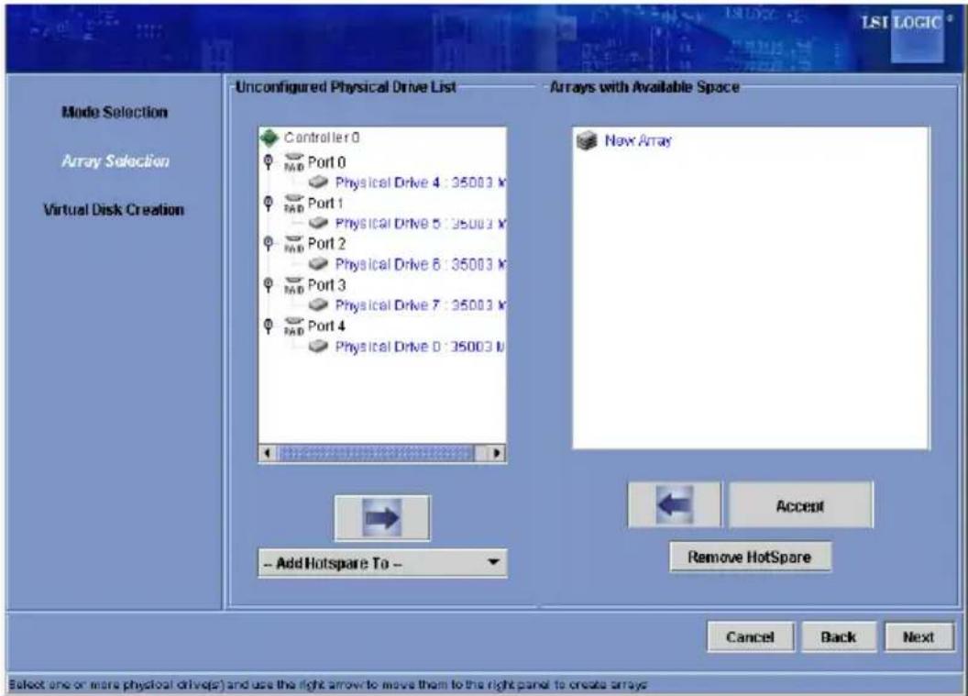
Task: Select Physical Drive 5 in the list
Action: (420, 224)
